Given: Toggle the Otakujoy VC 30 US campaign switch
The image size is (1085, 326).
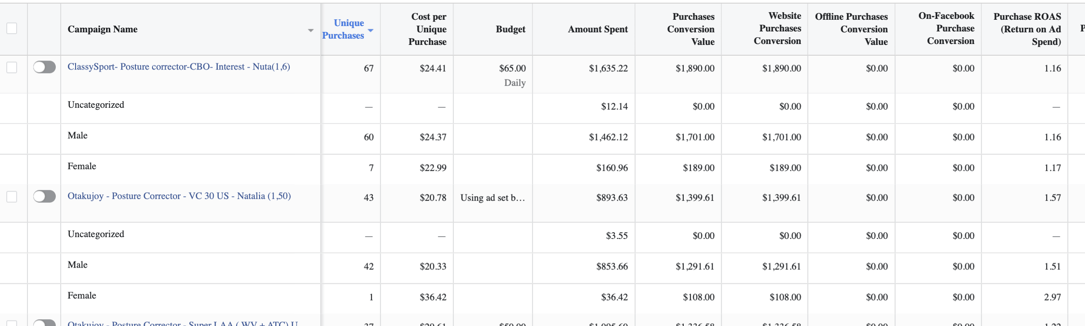Looking at the screenshot, I should [x=44, y=197].
